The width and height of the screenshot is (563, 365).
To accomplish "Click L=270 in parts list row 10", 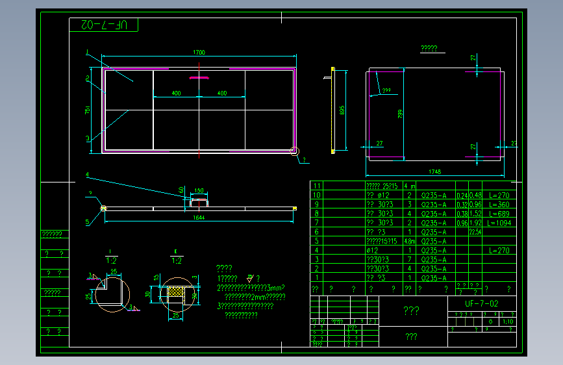I will pyautogui.click(x=499, y=195).
